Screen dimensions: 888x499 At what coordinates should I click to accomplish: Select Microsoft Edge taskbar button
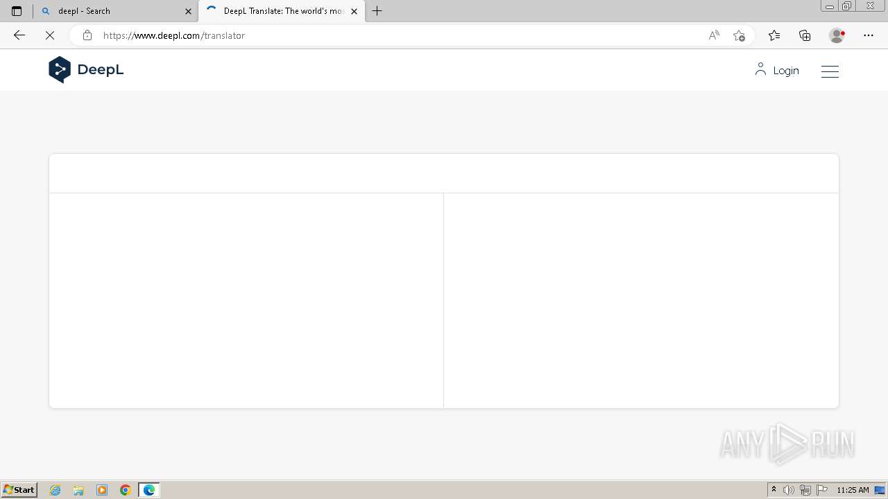[149, 490]
